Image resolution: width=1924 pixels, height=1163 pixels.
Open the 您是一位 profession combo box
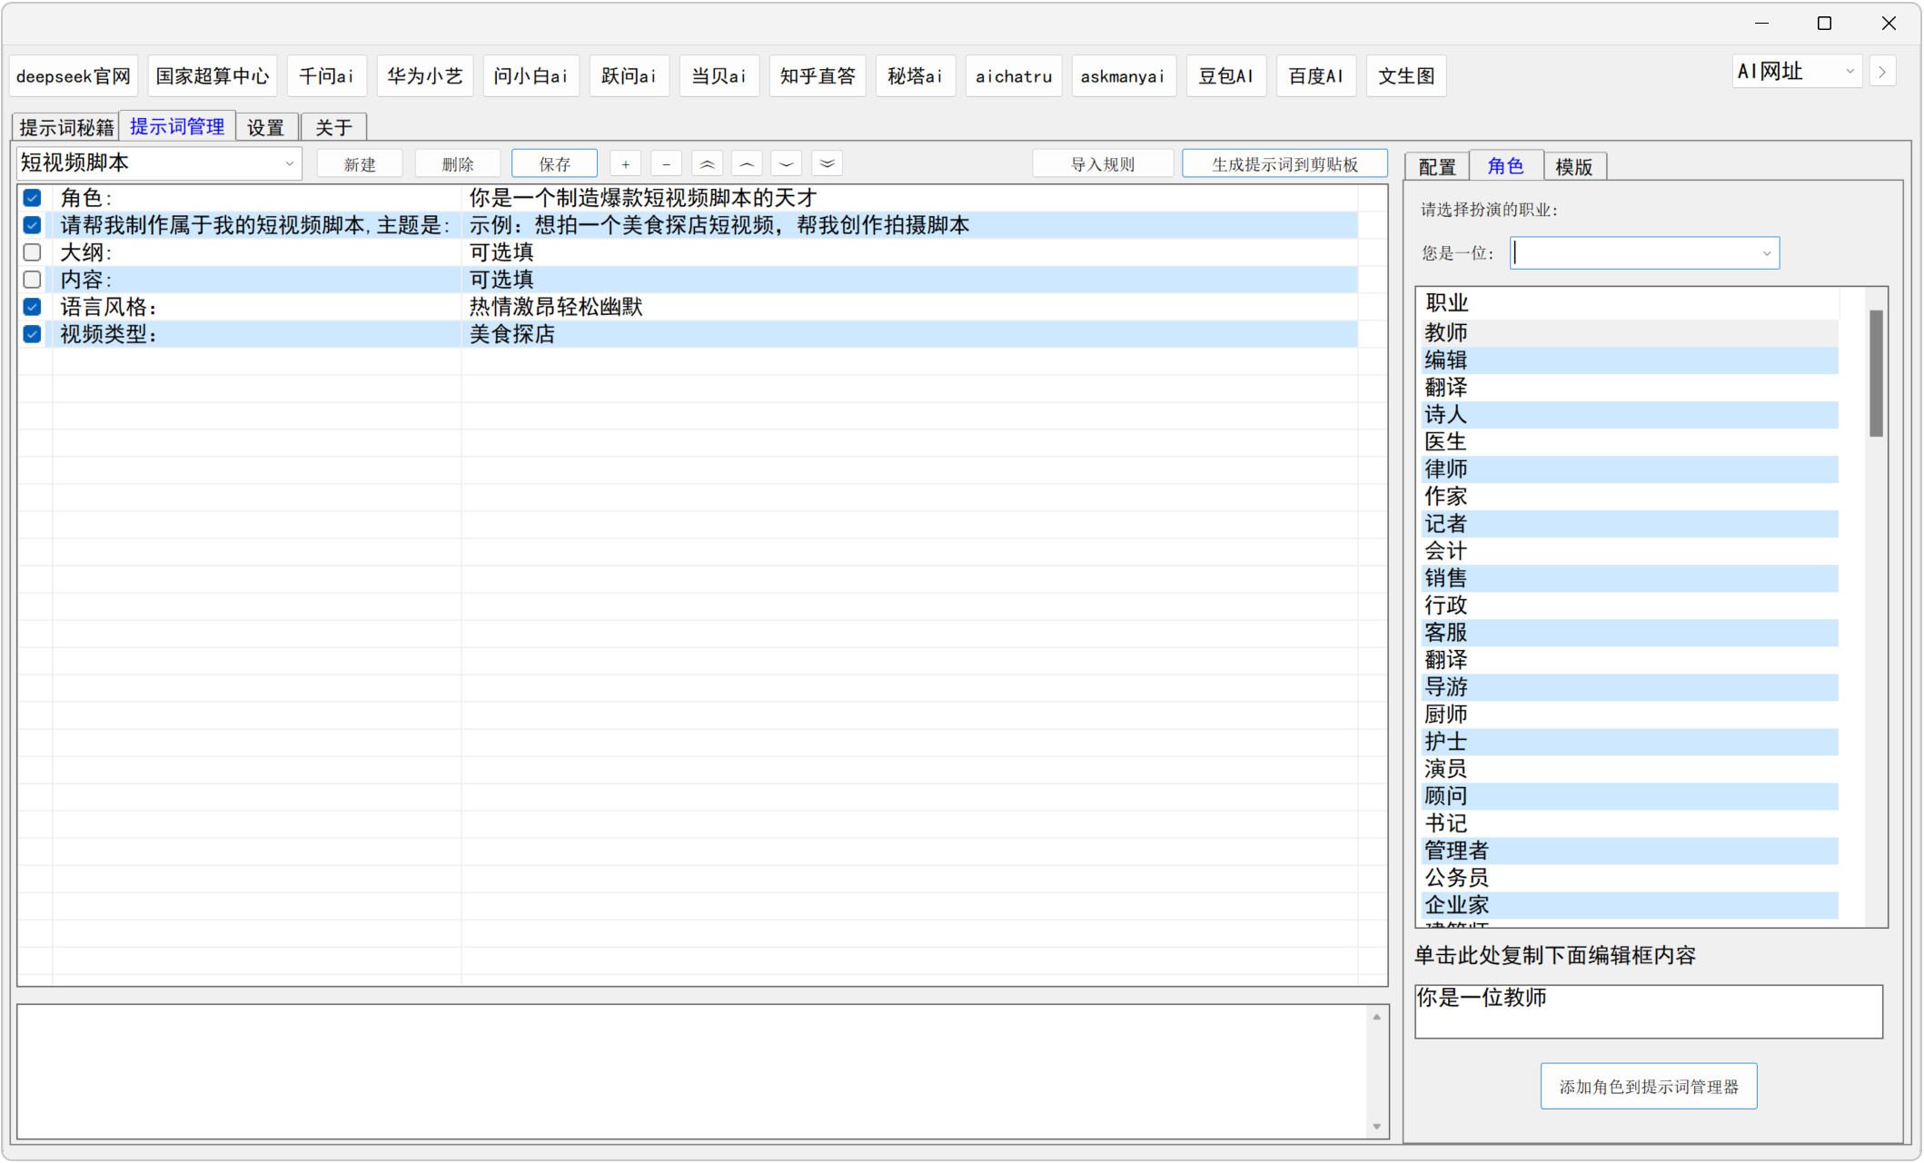pos(1644,253)
